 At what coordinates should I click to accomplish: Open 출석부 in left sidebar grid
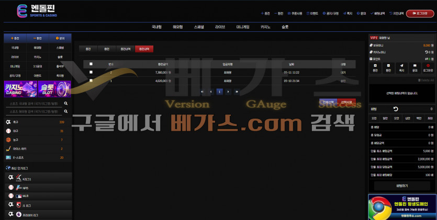coord(60,66)
